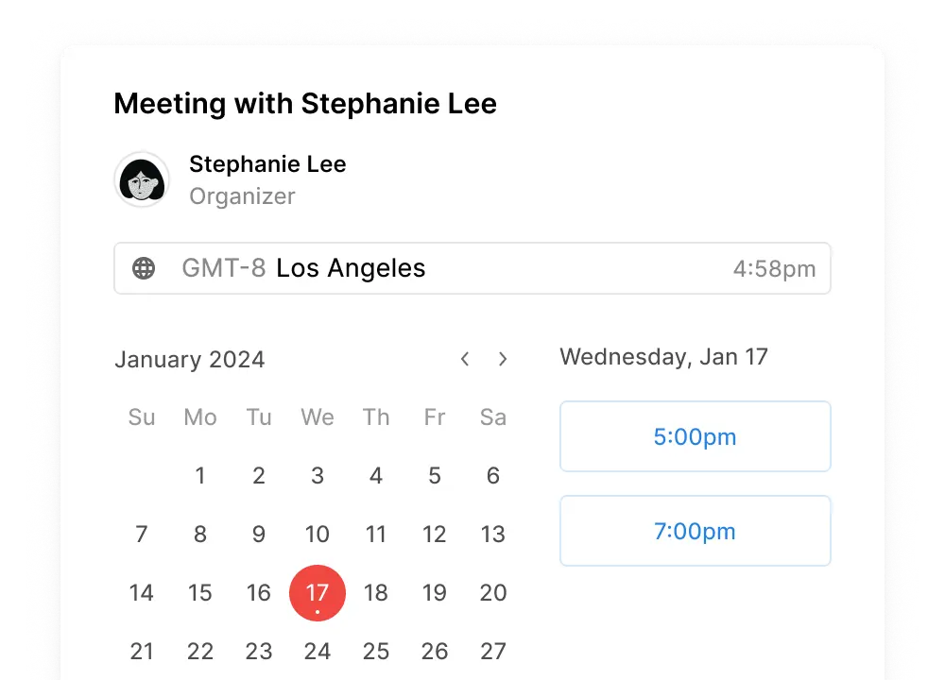The height and width of the screenshot is (680, 945).
Task: Click date 27 in last row
Action: click(493, 652)
